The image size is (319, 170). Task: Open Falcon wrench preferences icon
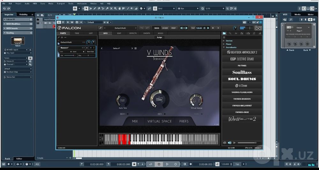coord(100,28)
